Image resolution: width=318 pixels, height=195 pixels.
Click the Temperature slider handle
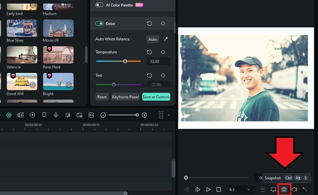click(125, 61)
